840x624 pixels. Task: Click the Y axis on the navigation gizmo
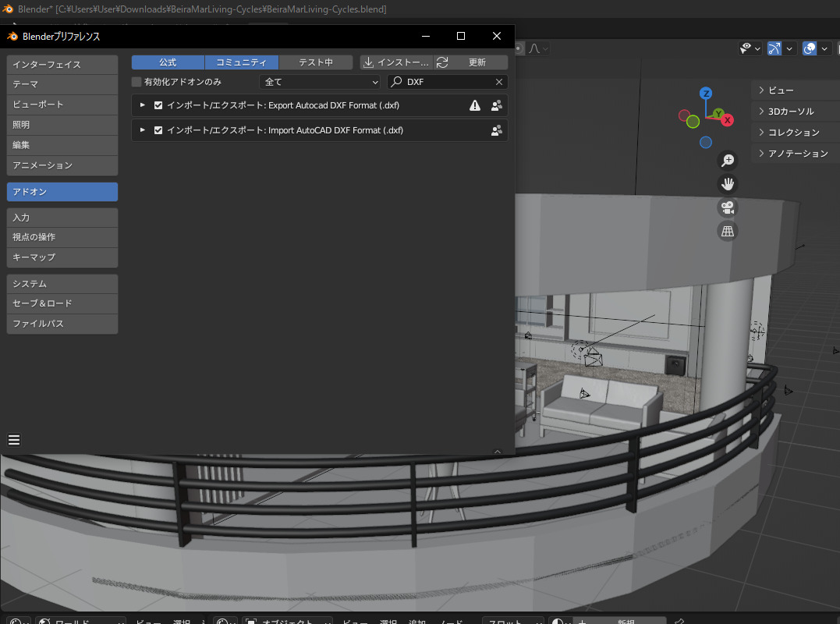(718, 114)
